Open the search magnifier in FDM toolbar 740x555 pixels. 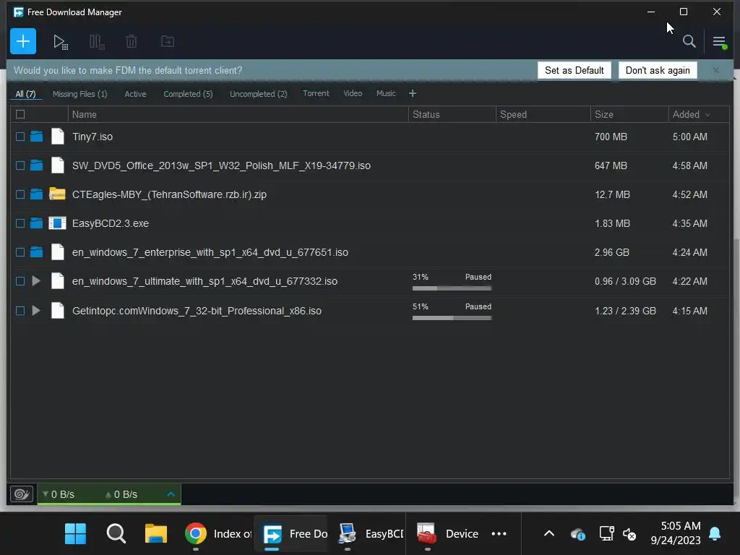tap(689, 41)
